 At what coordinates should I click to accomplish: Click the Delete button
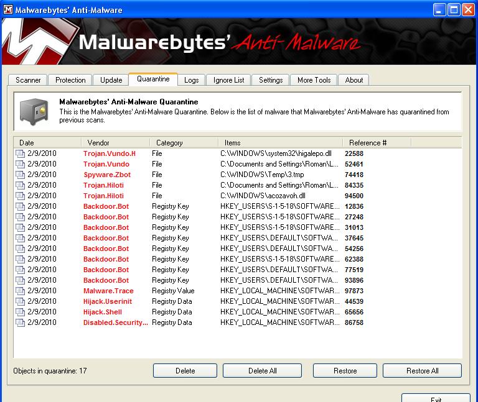tap(185, 371)
